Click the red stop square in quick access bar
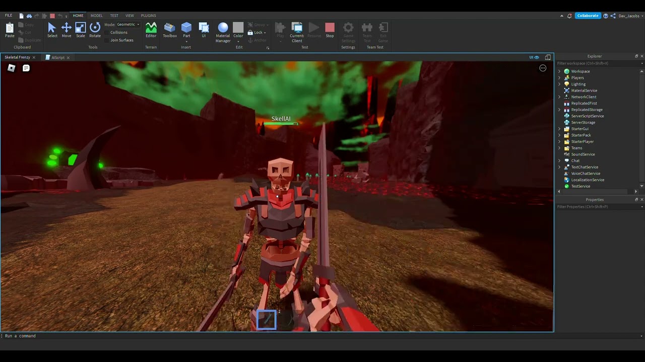This screenshot has width=645, height=362. (x=52, y=16)
